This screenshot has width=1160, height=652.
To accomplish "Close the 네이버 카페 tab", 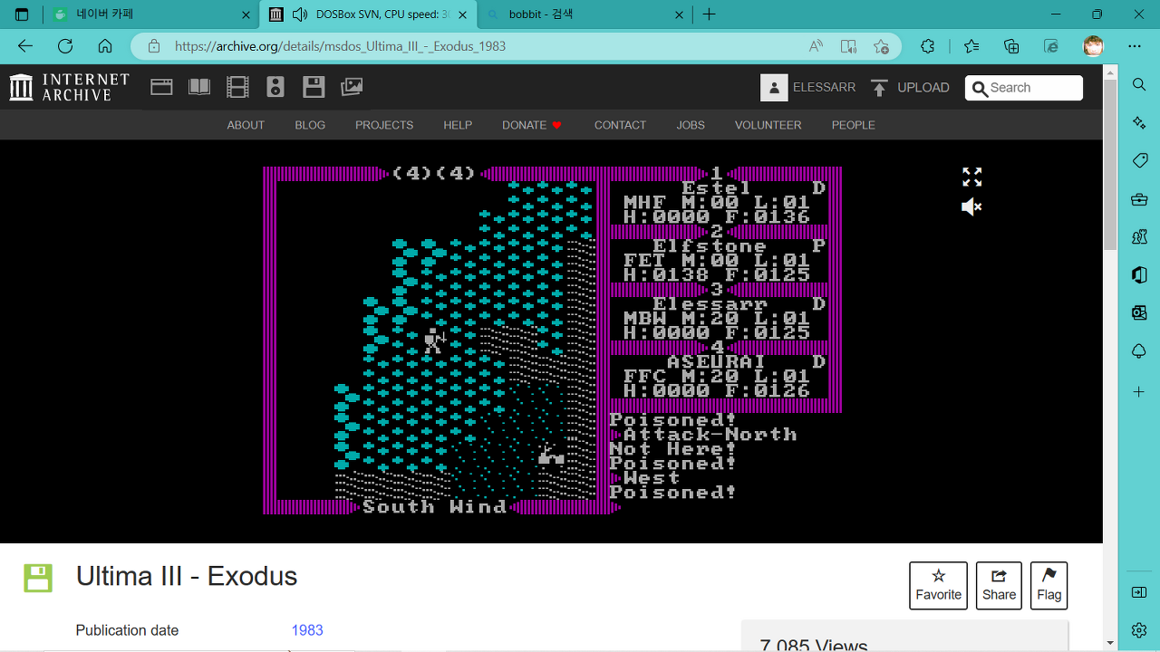I will point(246,14).
